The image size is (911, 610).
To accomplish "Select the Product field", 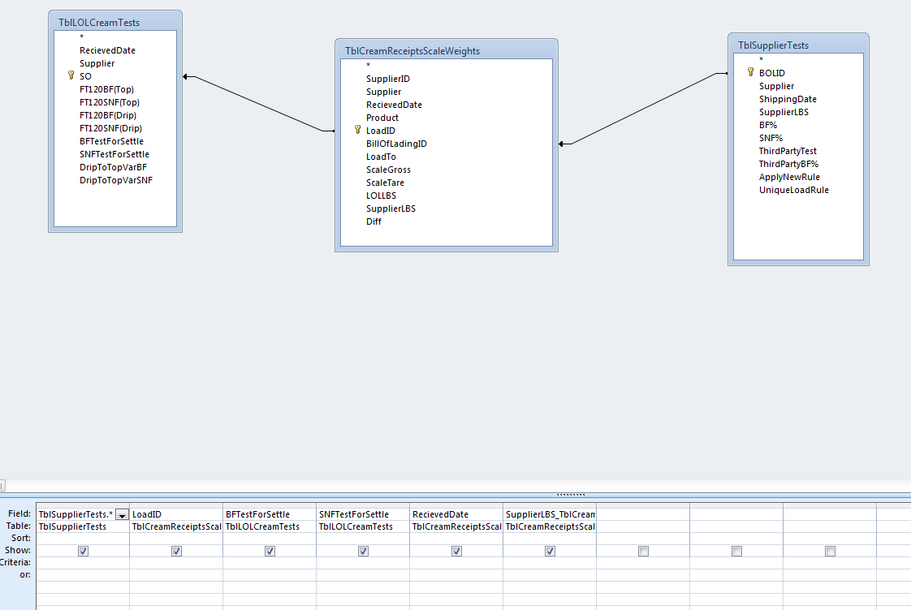I will (x=382, y=118).
